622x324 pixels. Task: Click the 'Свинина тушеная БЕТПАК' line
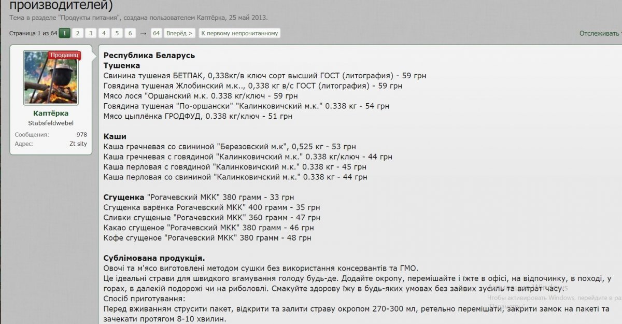265,76
